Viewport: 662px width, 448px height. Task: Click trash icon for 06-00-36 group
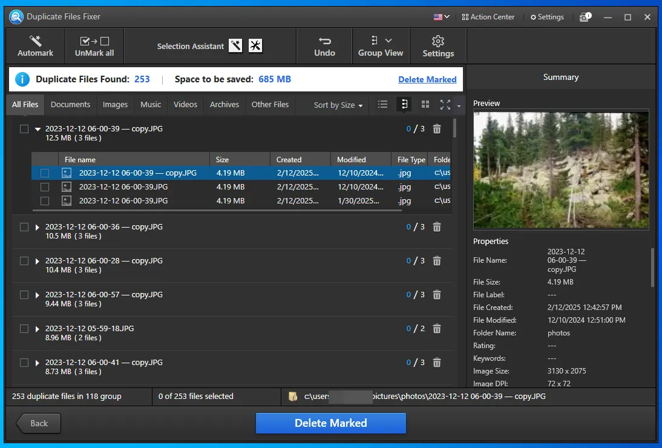437,227
